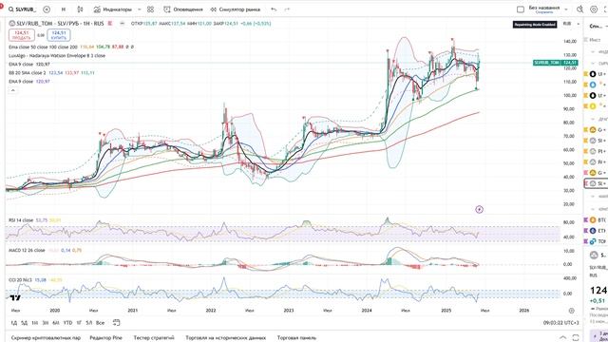Viewport: 608px width, 342px height.
Task: Click the 09:03:22 UTC+3 timezone label
Action: 560,323
